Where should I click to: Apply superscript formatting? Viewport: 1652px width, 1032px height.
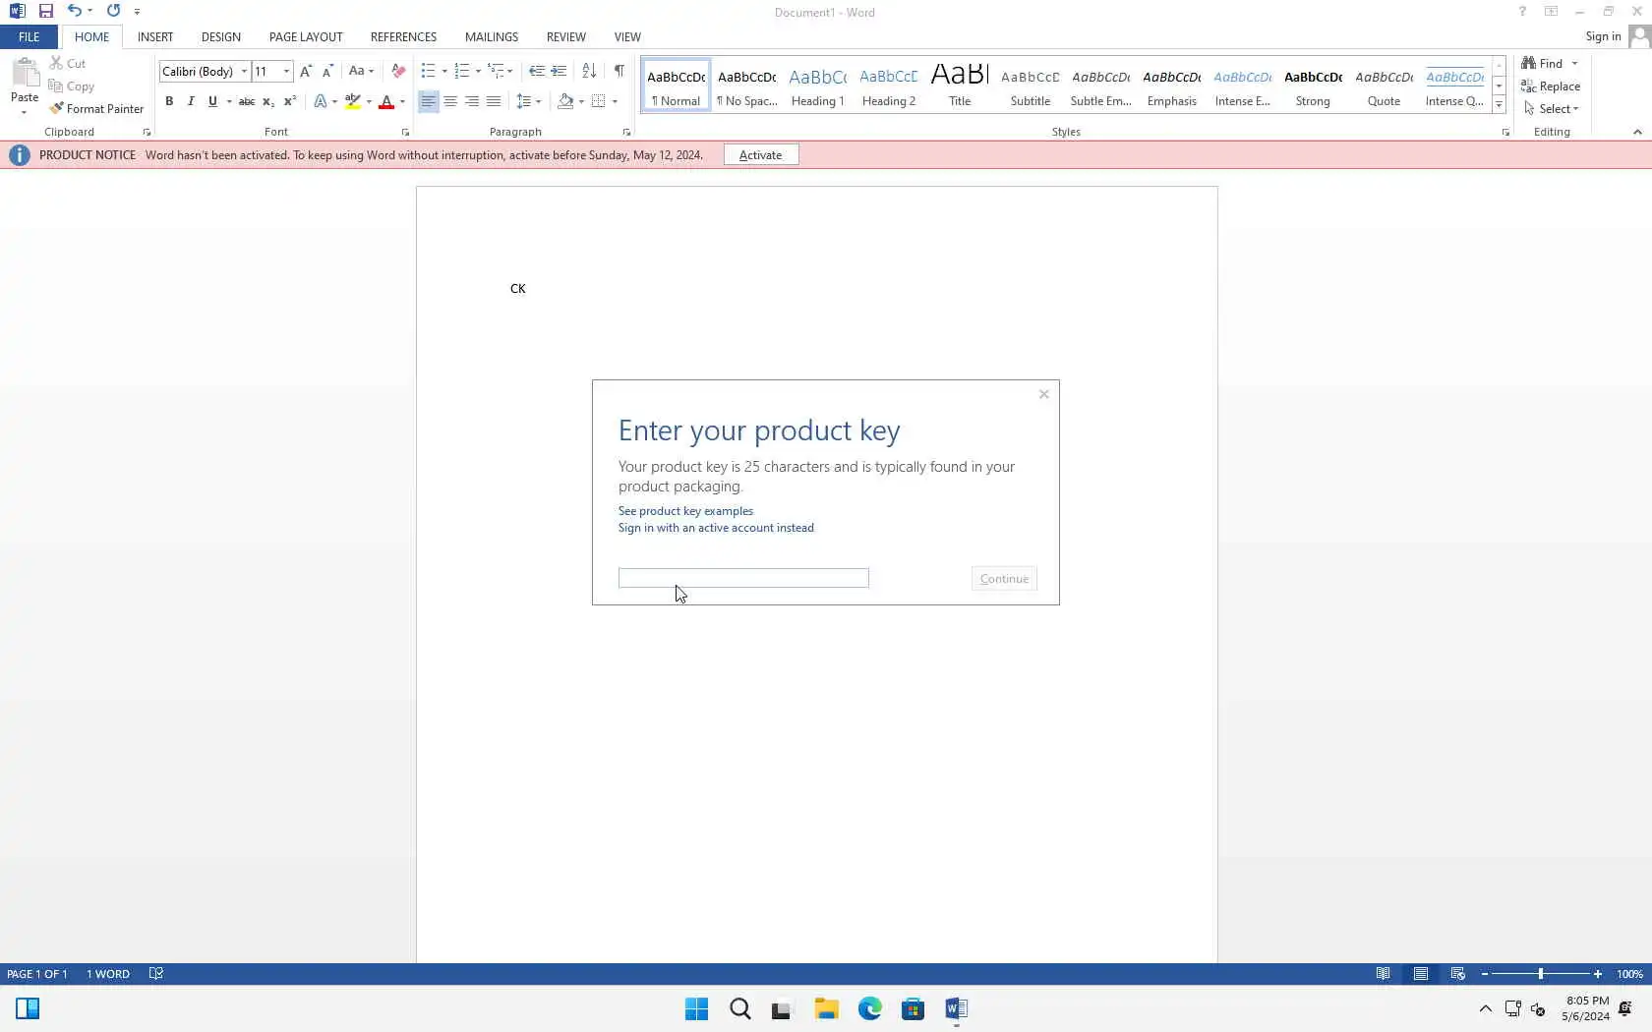click(x=290, y=101)
